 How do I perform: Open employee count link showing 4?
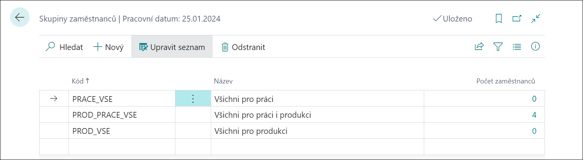click(x=534, y=115)
